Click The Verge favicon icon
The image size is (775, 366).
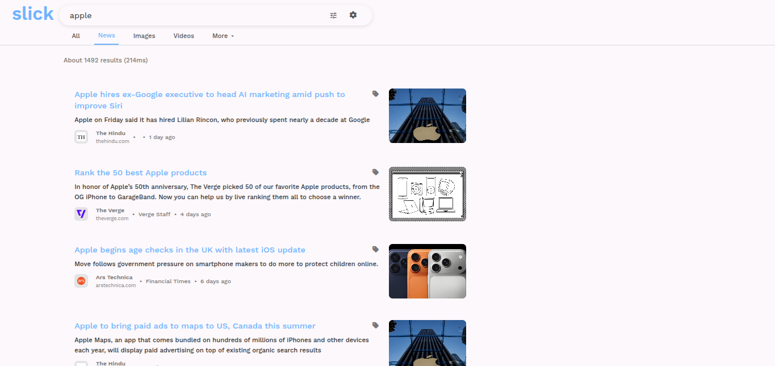(81, 214)
